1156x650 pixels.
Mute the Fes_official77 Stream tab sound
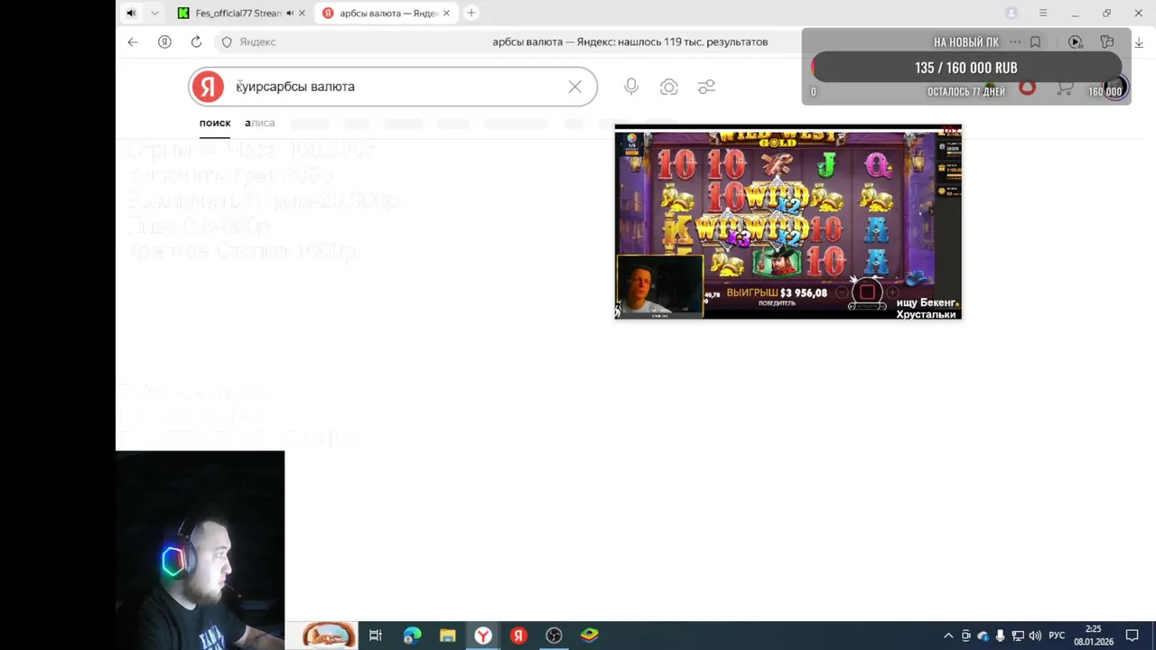click(290, 13)
